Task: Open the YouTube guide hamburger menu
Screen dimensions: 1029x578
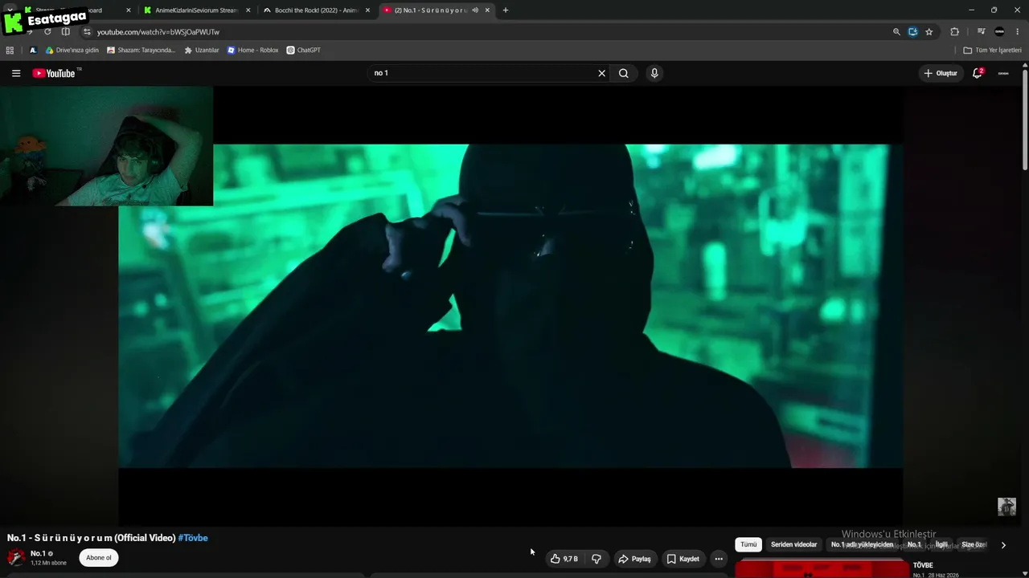Action: 16,73
